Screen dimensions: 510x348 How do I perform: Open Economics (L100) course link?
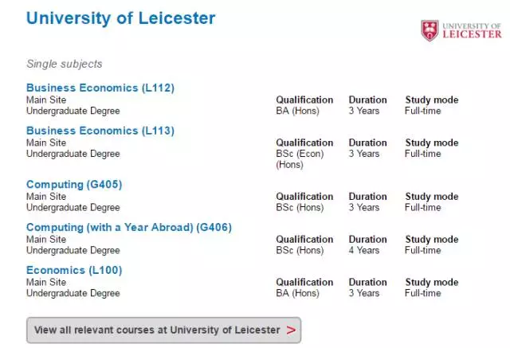tap(74, 270)
